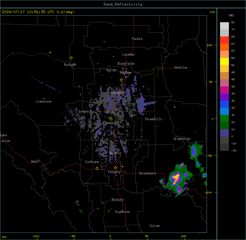The width and height of the screenshot is (246, 240).
Task: Click the yellow diamond marker above the Calgary label
Action: (x=116, y=168)
